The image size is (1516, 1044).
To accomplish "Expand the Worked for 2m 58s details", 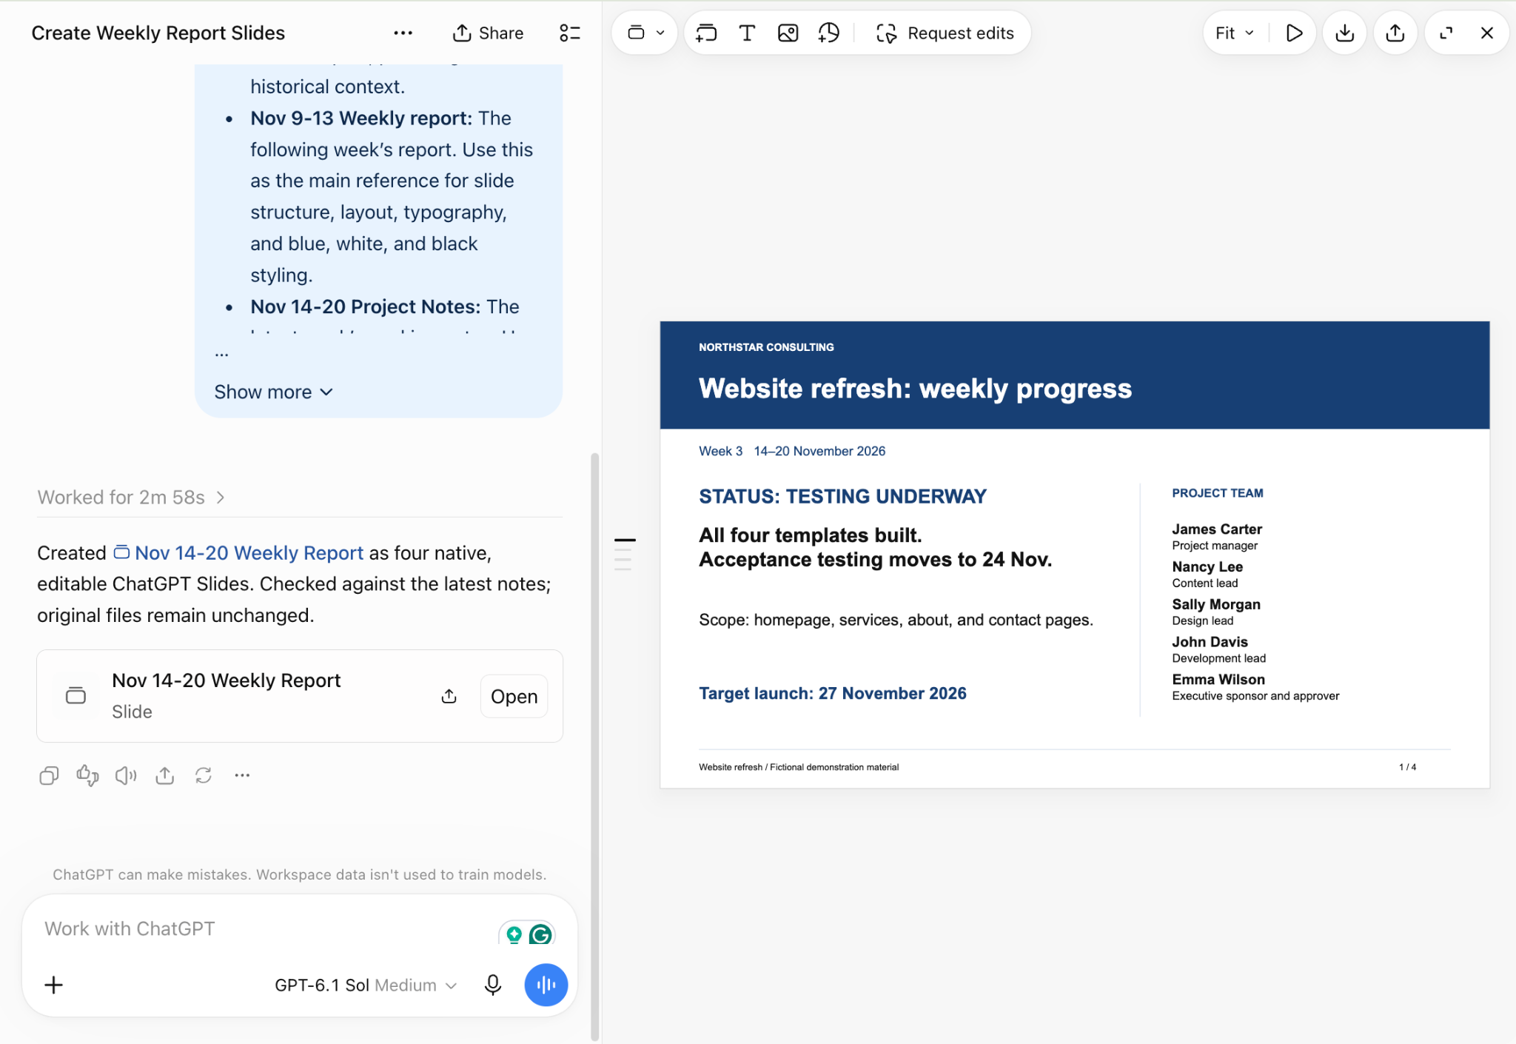I will coord(131,497).
